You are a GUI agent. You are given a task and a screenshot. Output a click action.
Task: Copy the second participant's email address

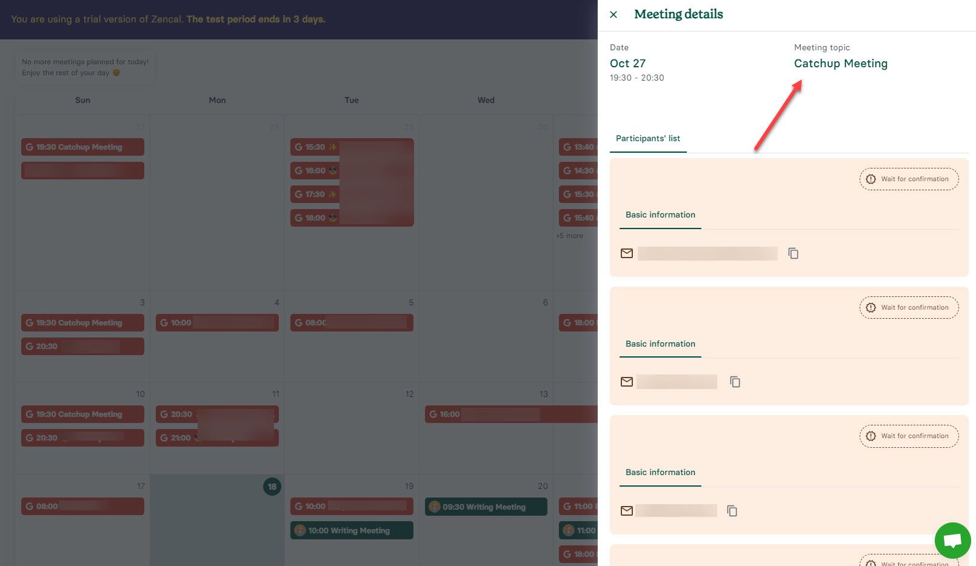735,382
